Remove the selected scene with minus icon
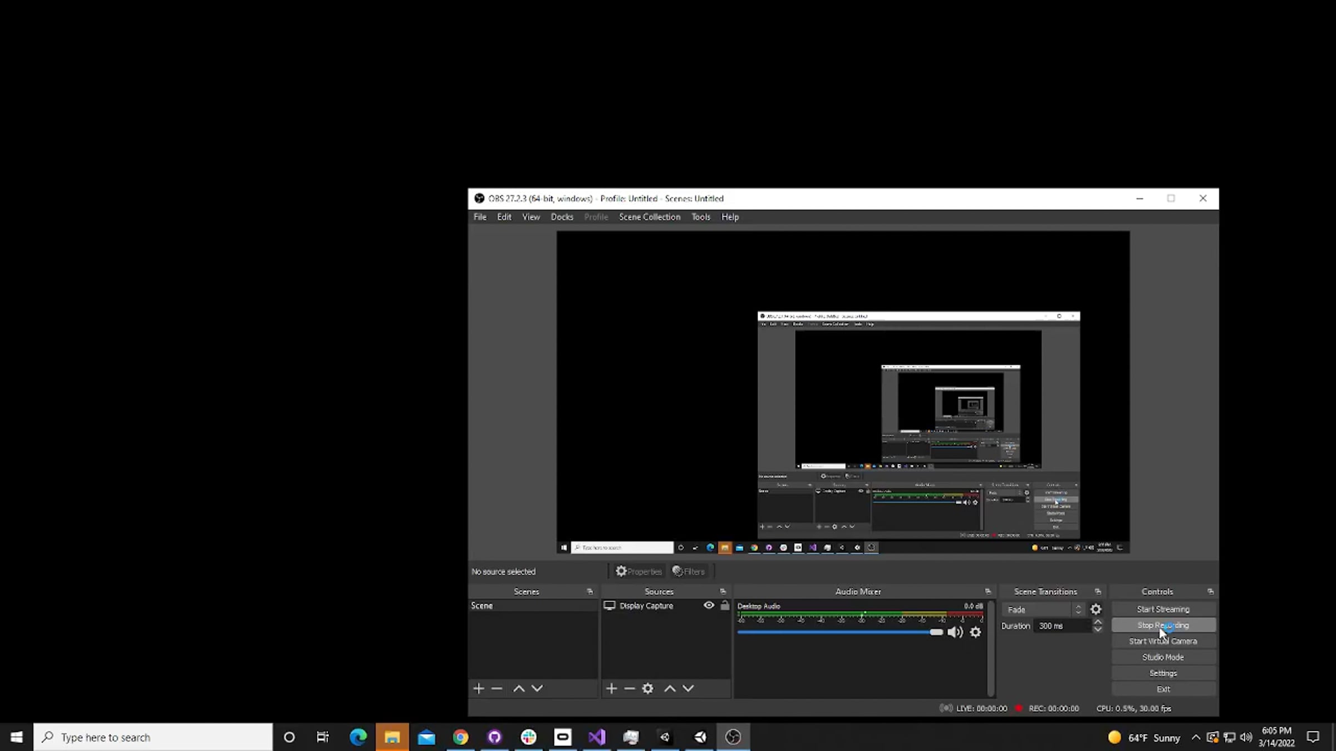The width and height of the screenshot is (1336, 751). click(x=497, y=689)
